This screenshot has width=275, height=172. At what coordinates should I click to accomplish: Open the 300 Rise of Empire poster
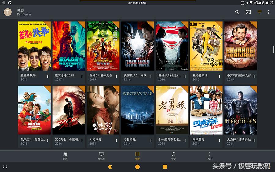tap(69, 110)
